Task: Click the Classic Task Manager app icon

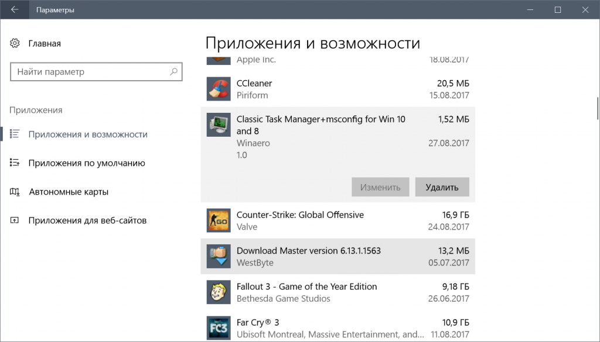Action: [218, 125]
